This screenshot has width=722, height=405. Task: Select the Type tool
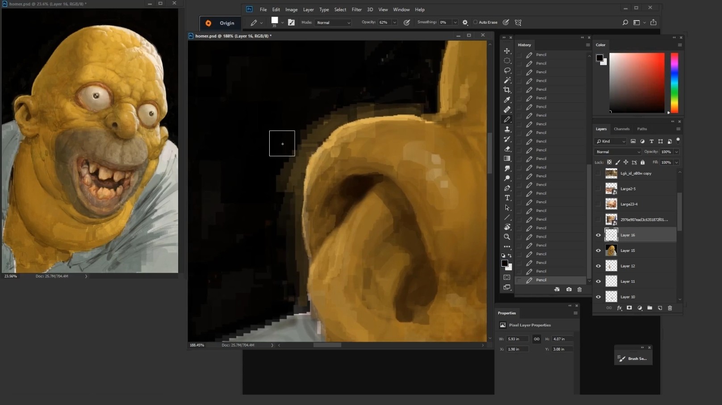click(507, 198)
